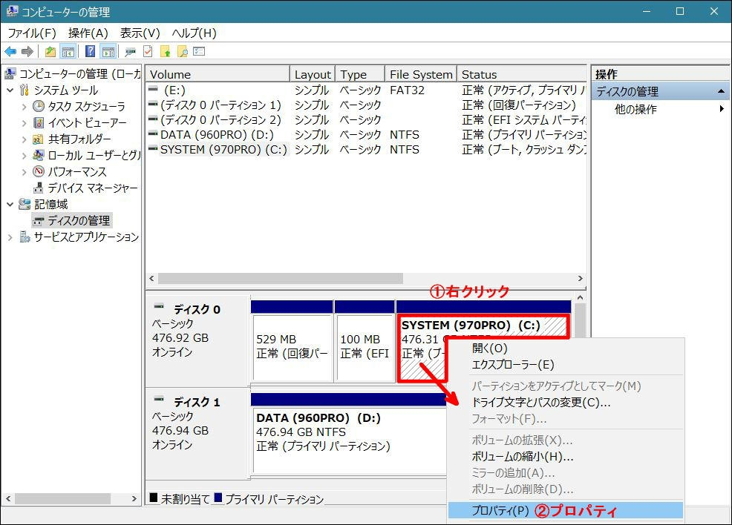The width and height of the screenshot is (732, 525).
Task: Click the コンピューターの管理 root node icon
Action: pyautogui.click(x=10, y=73)
